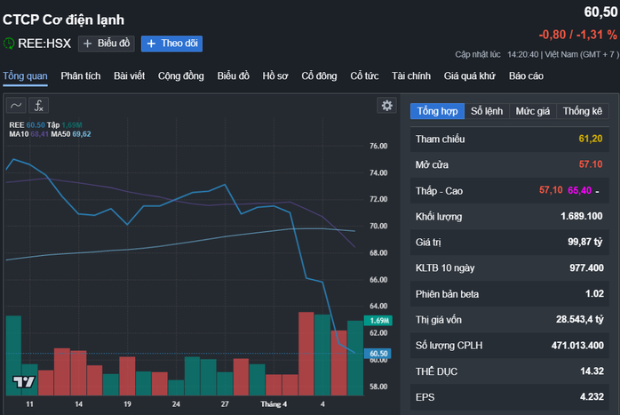The width and height of the screenshot is (620, 415).
Task: Open the Bài viết tab
Action: click(x=130, y=76)
